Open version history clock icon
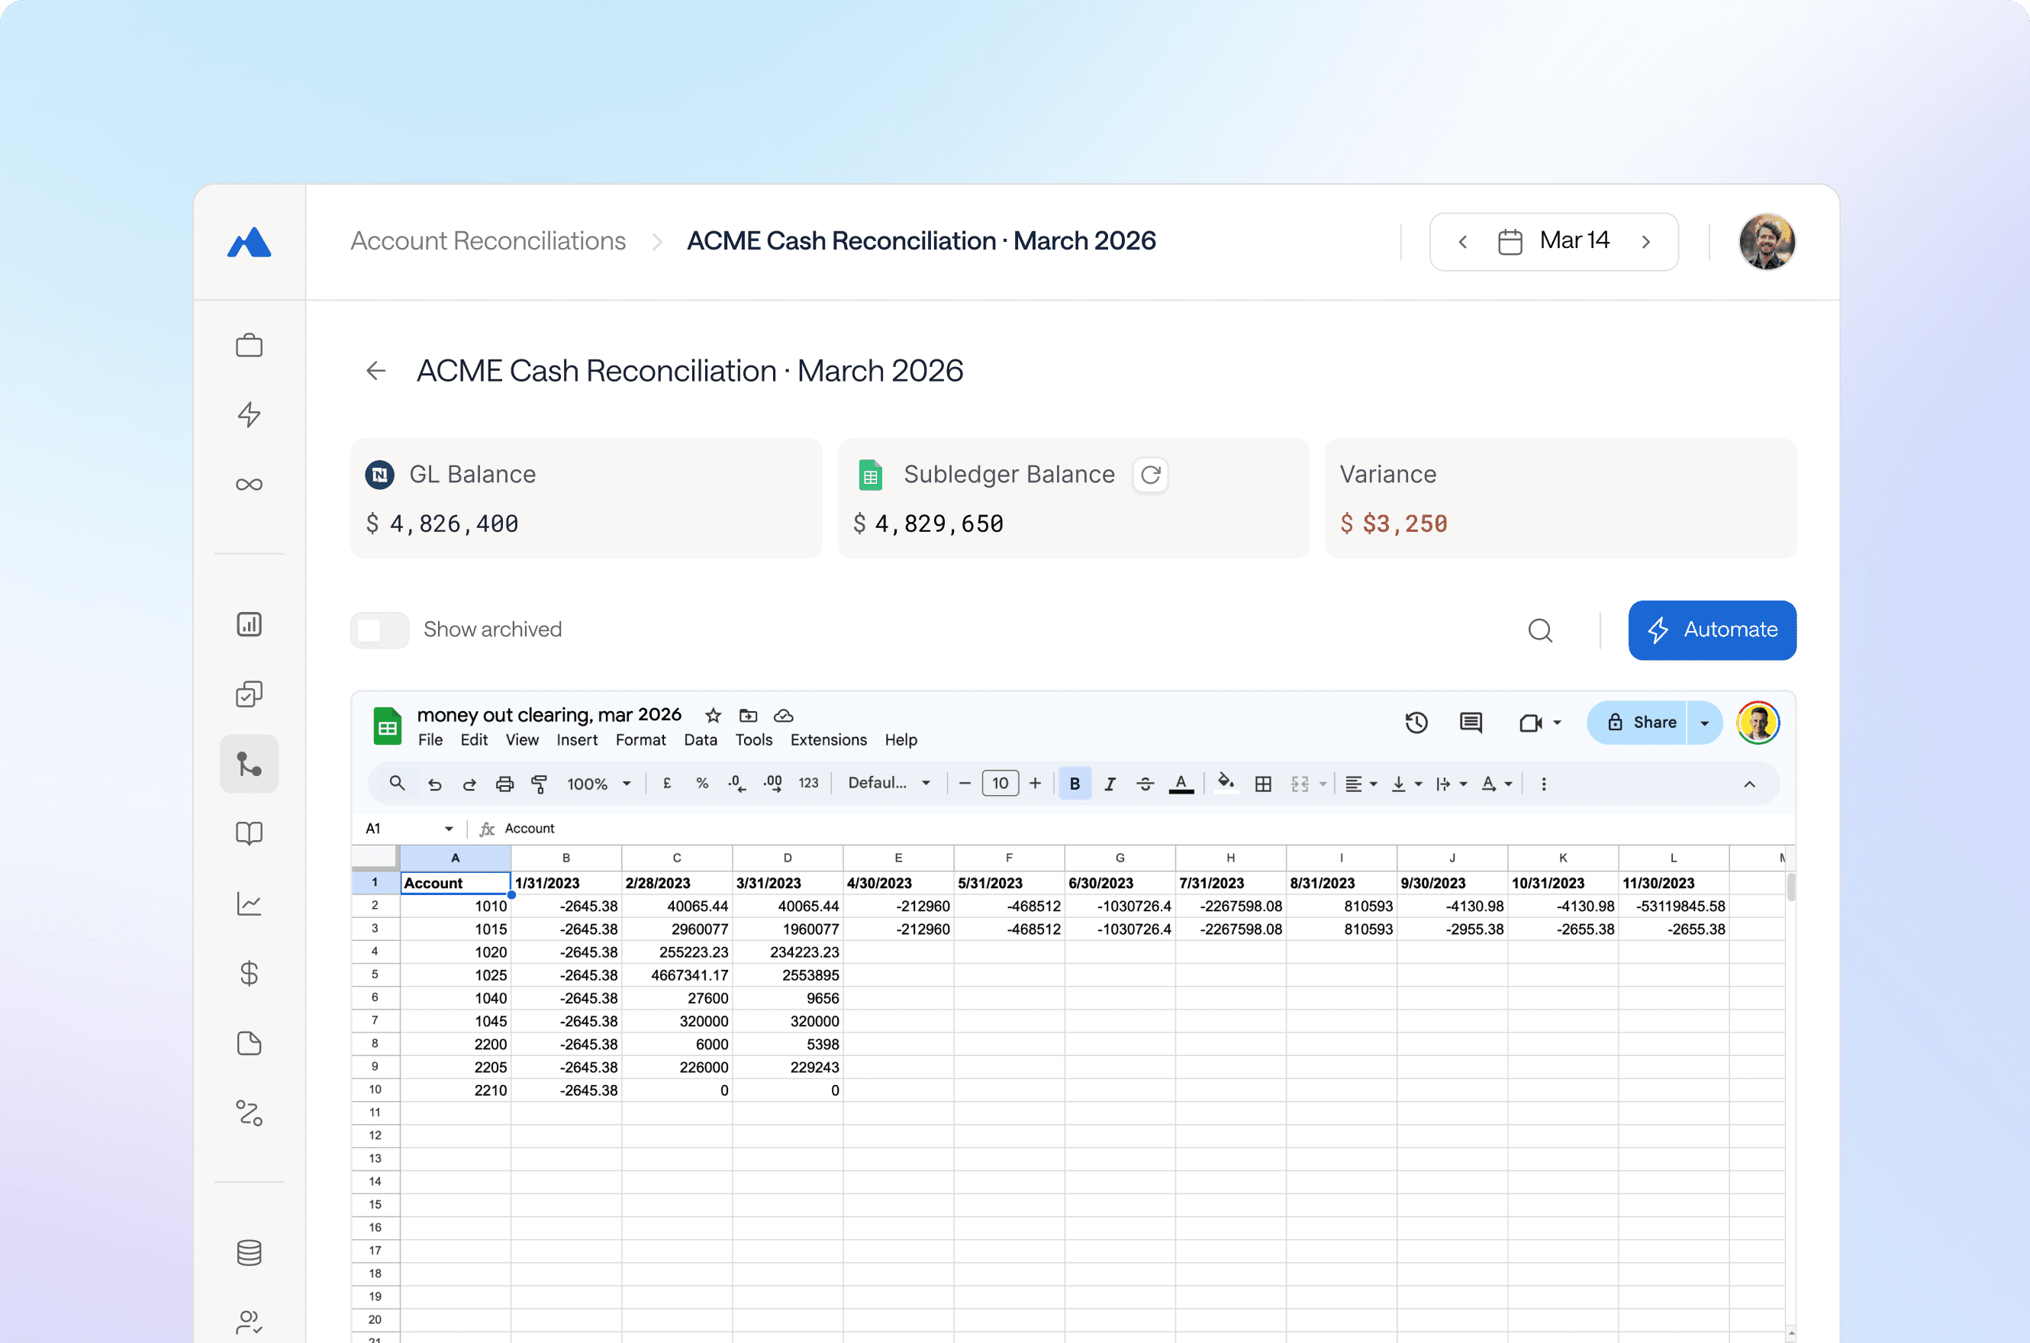This screenshot has width=2030, height=1343. (1416, 723)
